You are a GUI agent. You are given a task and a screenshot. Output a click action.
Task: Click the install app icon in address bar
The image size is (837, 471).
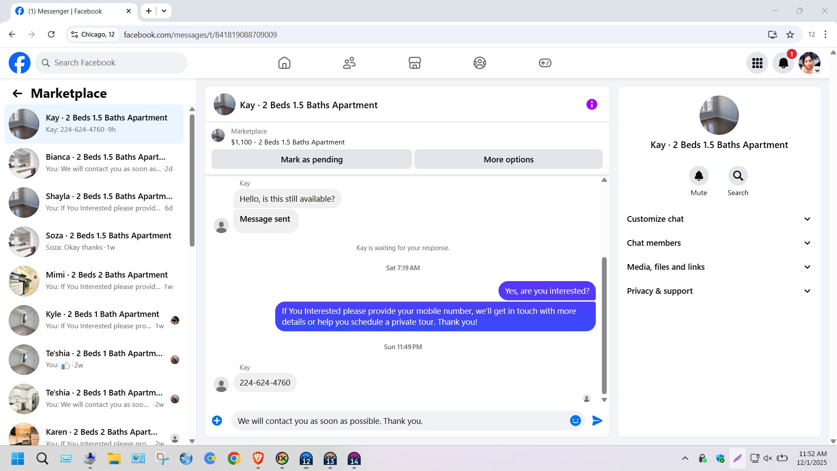(x=772, y=34)
